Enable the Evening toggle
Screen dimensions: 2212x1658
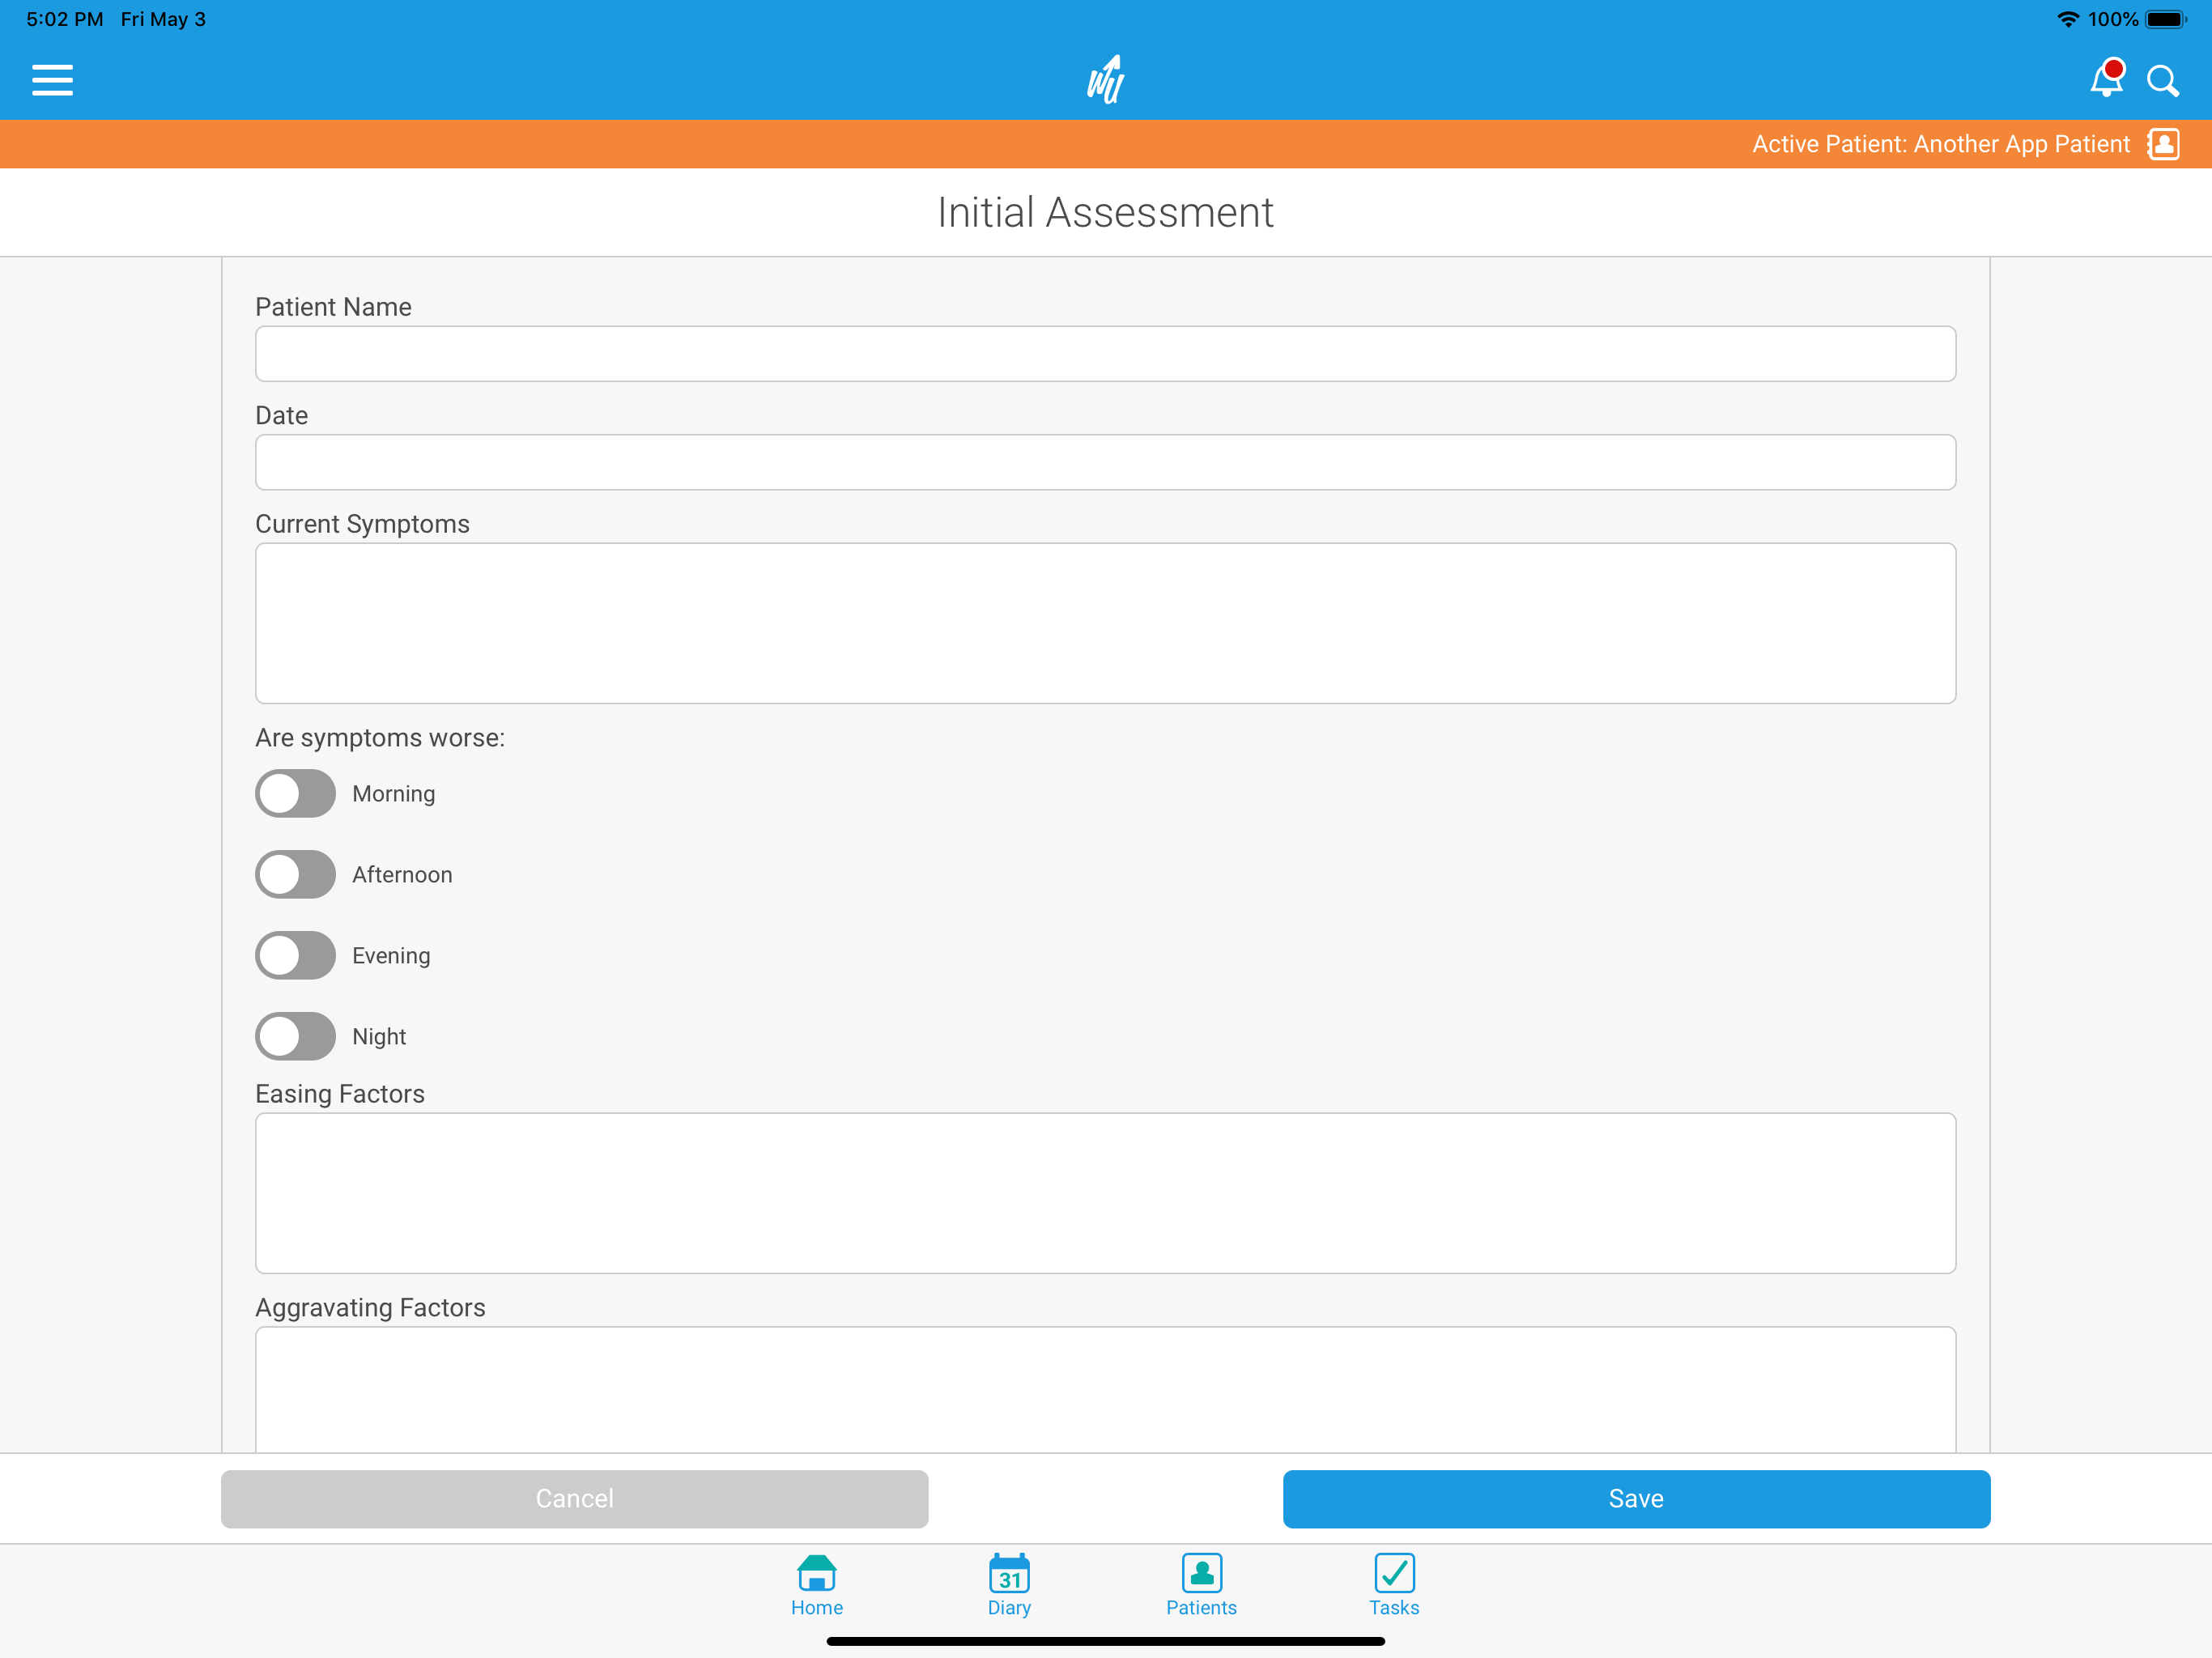pyautogui.click(x=295, y=955)
